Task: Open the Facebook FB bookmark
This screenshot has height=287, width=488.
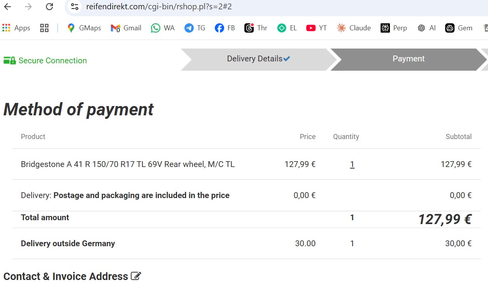Action: [x=225, y=28]
